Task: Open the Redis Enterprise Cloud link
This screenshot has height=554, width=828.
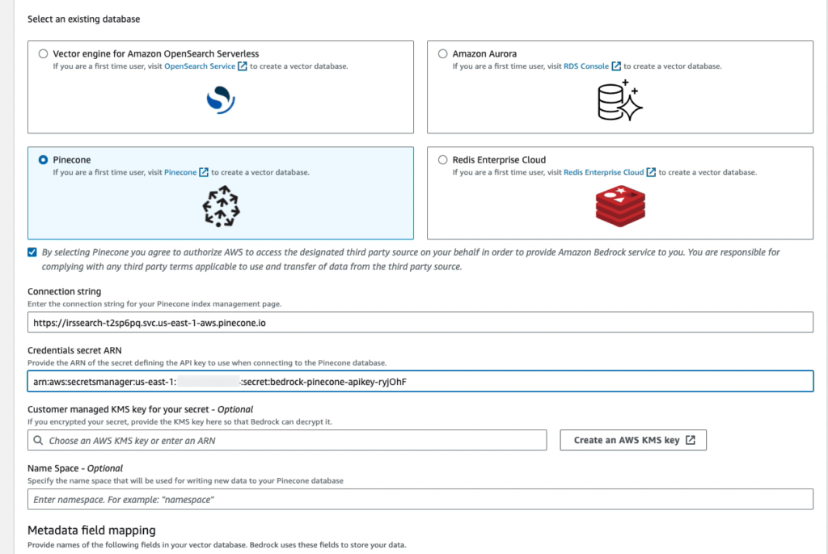Action: pos(603,173)
